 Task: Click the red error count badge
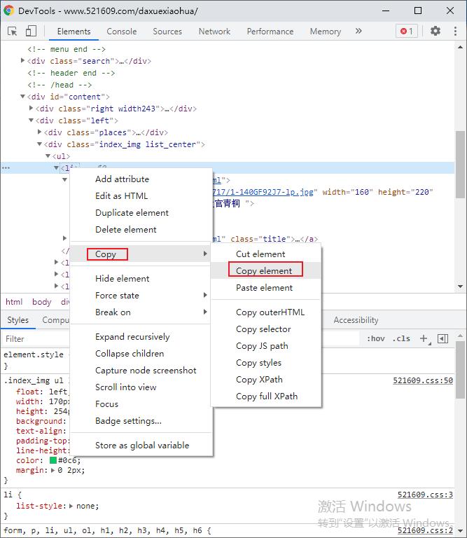click(406, 31)
